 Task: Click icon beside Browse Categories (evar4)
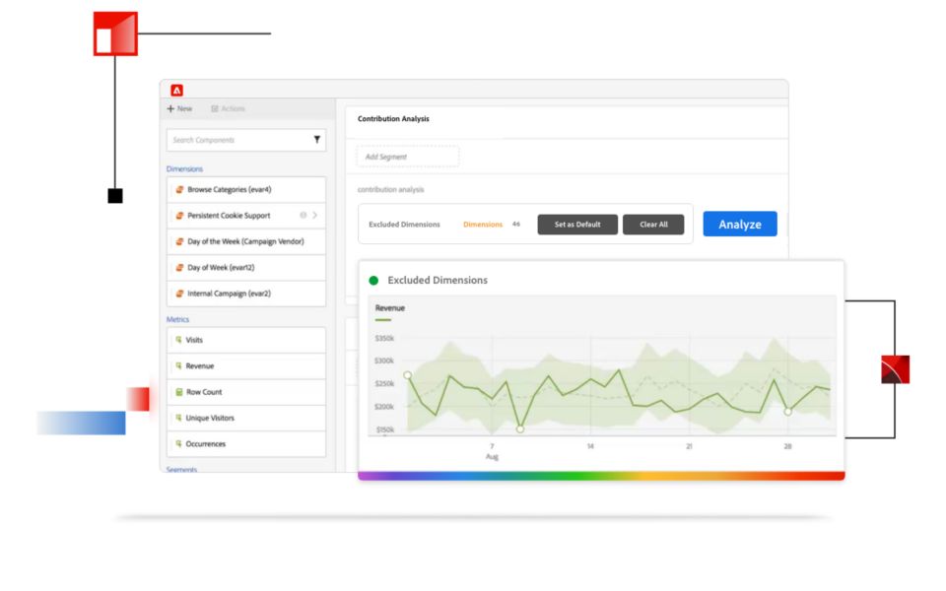pyautogui.click(x=179, y=189)
